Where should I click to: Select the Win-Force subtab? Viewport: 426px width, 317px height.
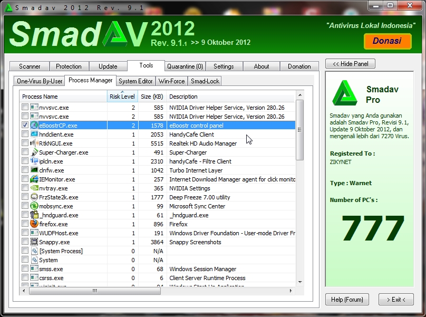coord(171,81)
